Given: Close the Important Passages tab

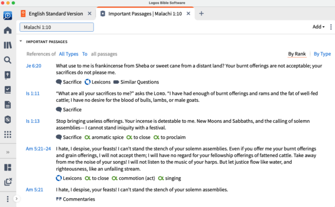Looking at the screenshot, I should pyautogui.click(x=189, y=13).
